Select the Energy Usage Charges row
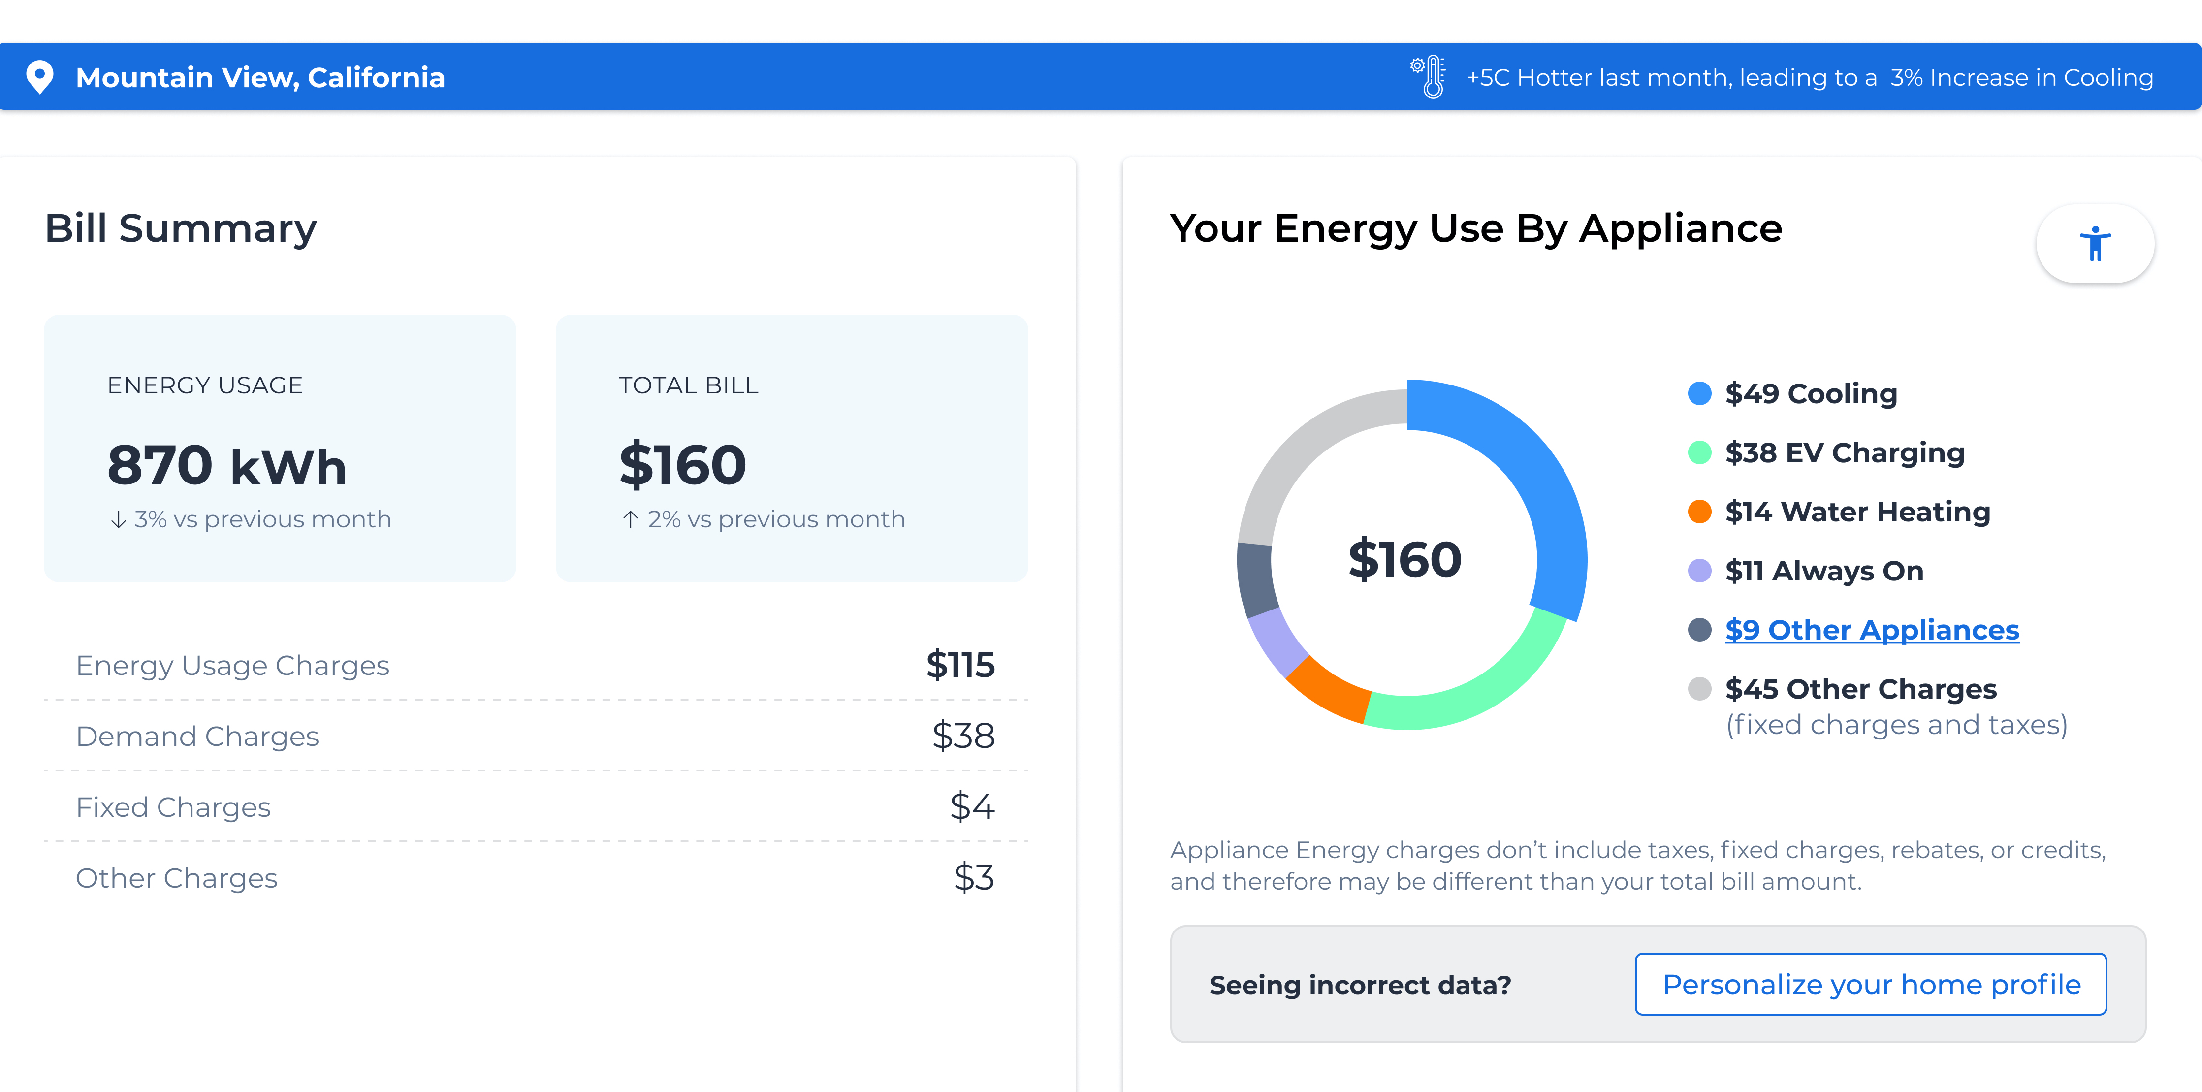Screen dimensions: 2202x1092 pos(535,665)
